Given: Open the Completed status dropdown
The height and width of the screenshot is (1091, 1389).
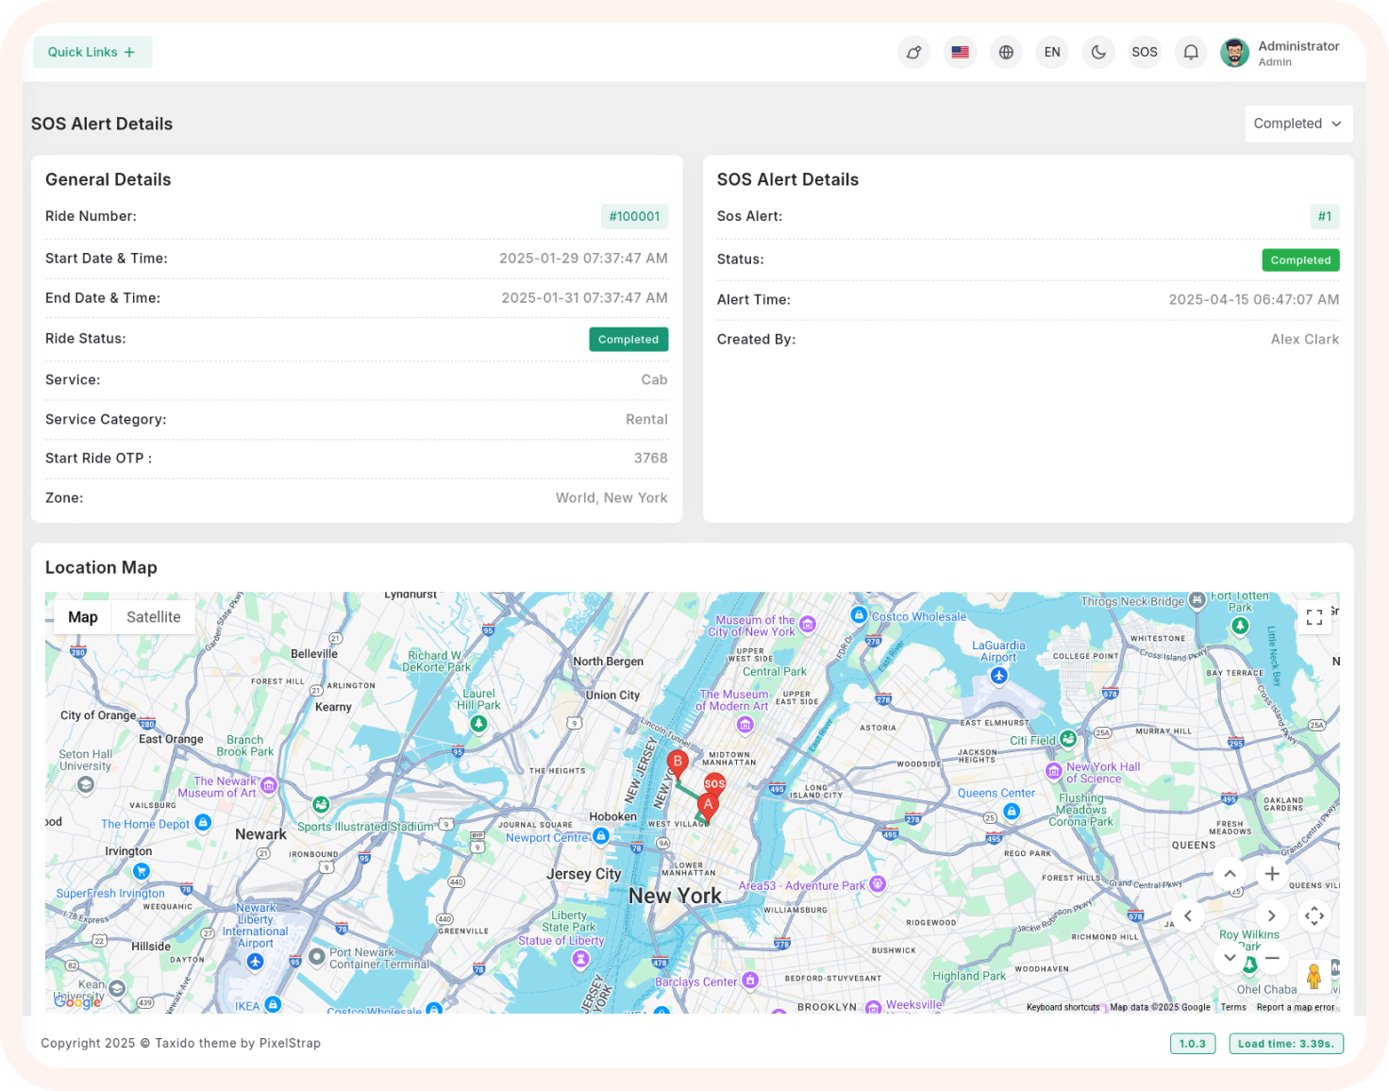Looking at the screenshot, I should 1297,124.
